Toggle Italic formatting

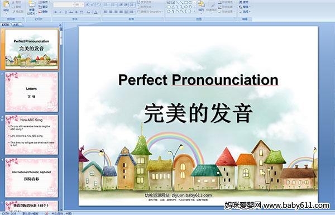point(60,12)
